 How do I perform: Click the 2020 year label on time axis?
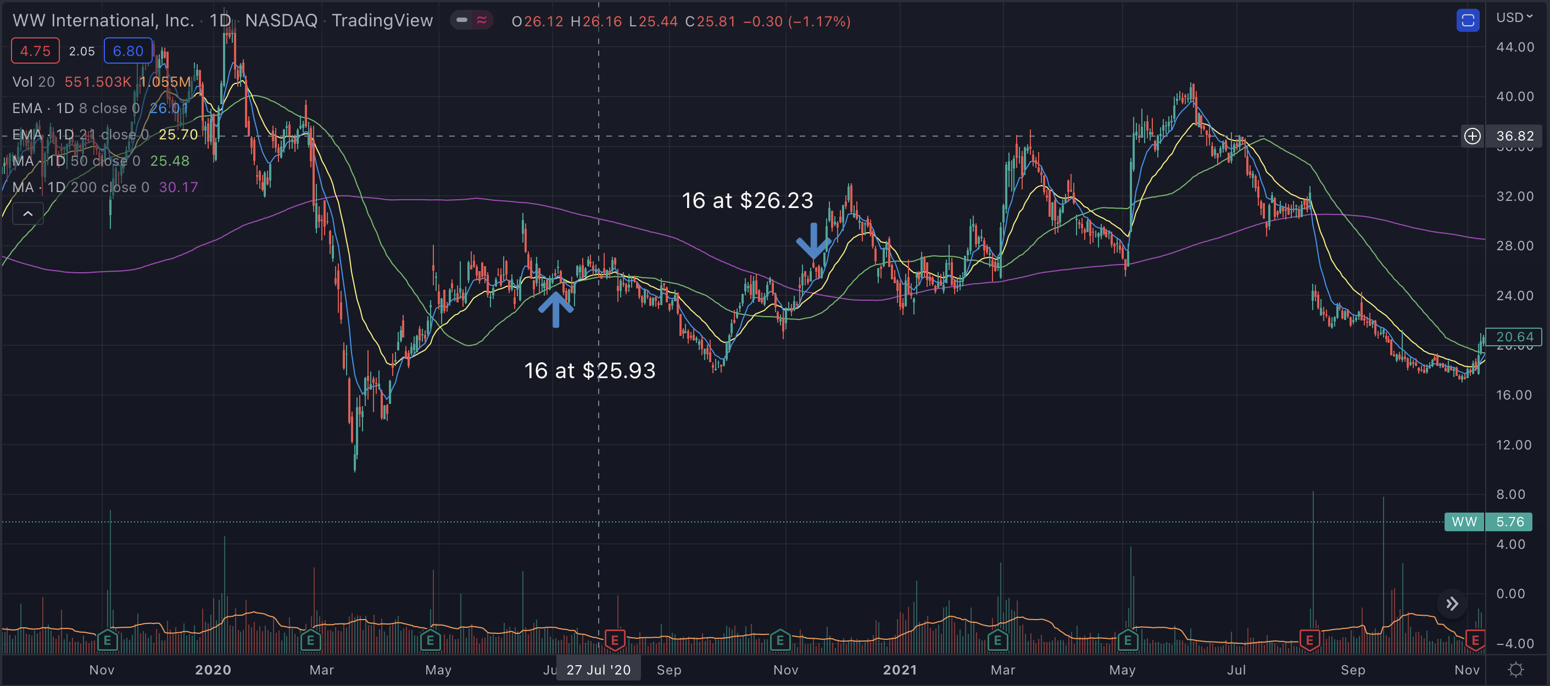(x=213, y=670)
